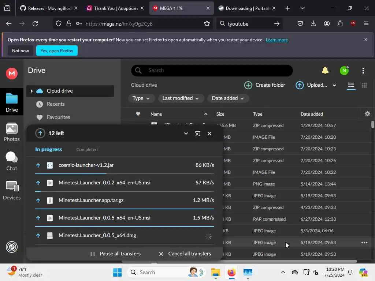Screen dimensions: 375x281
Task: Go back to previous page
Action: pos(9,24)
